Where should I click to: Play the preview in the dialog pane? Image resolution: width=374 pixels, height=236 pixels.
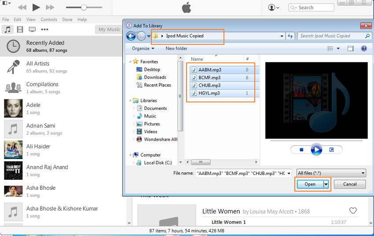[316, 150]
